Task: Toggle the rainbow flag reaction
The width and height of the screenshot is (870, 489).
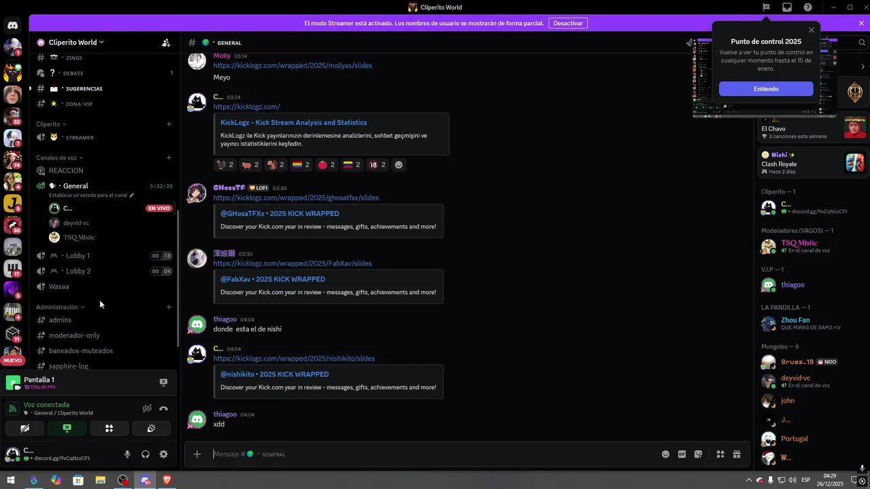Action: (x=301, y=164)
